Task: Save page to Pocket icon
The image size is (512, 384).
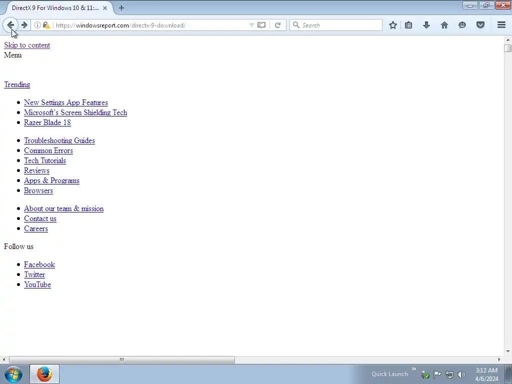Action: click(x=480, y=25)
